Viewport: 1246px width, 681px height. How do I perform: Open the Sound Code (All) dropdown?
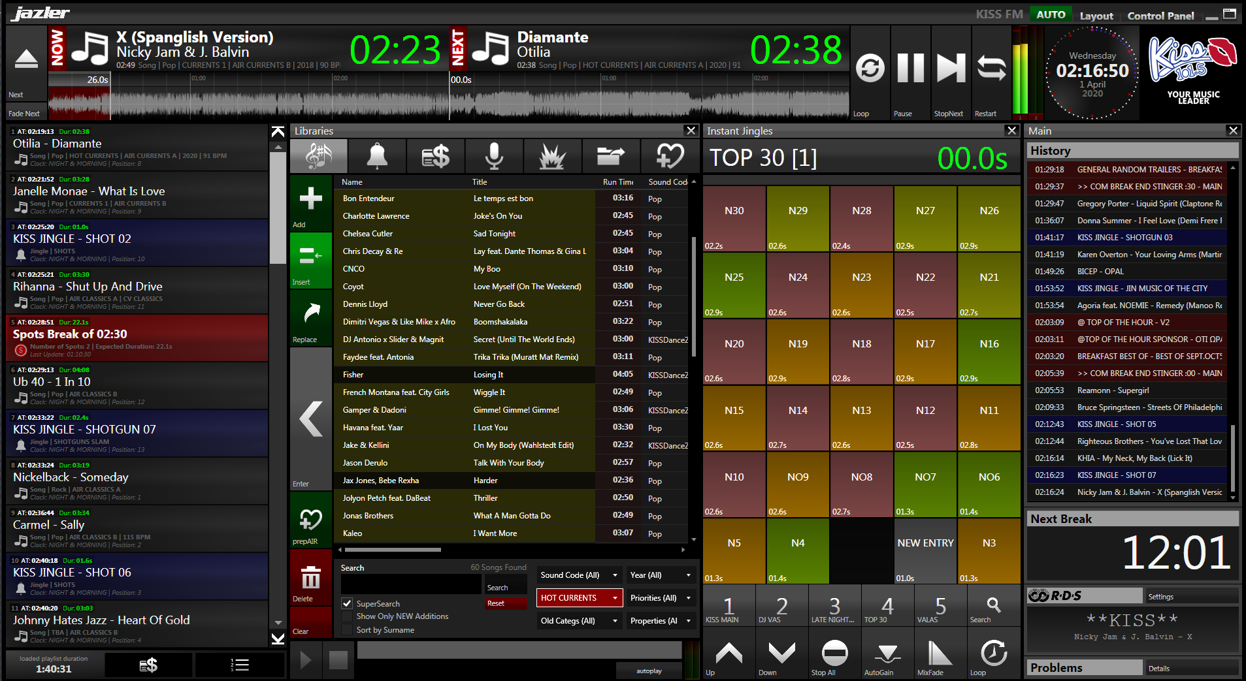point(579,575)
